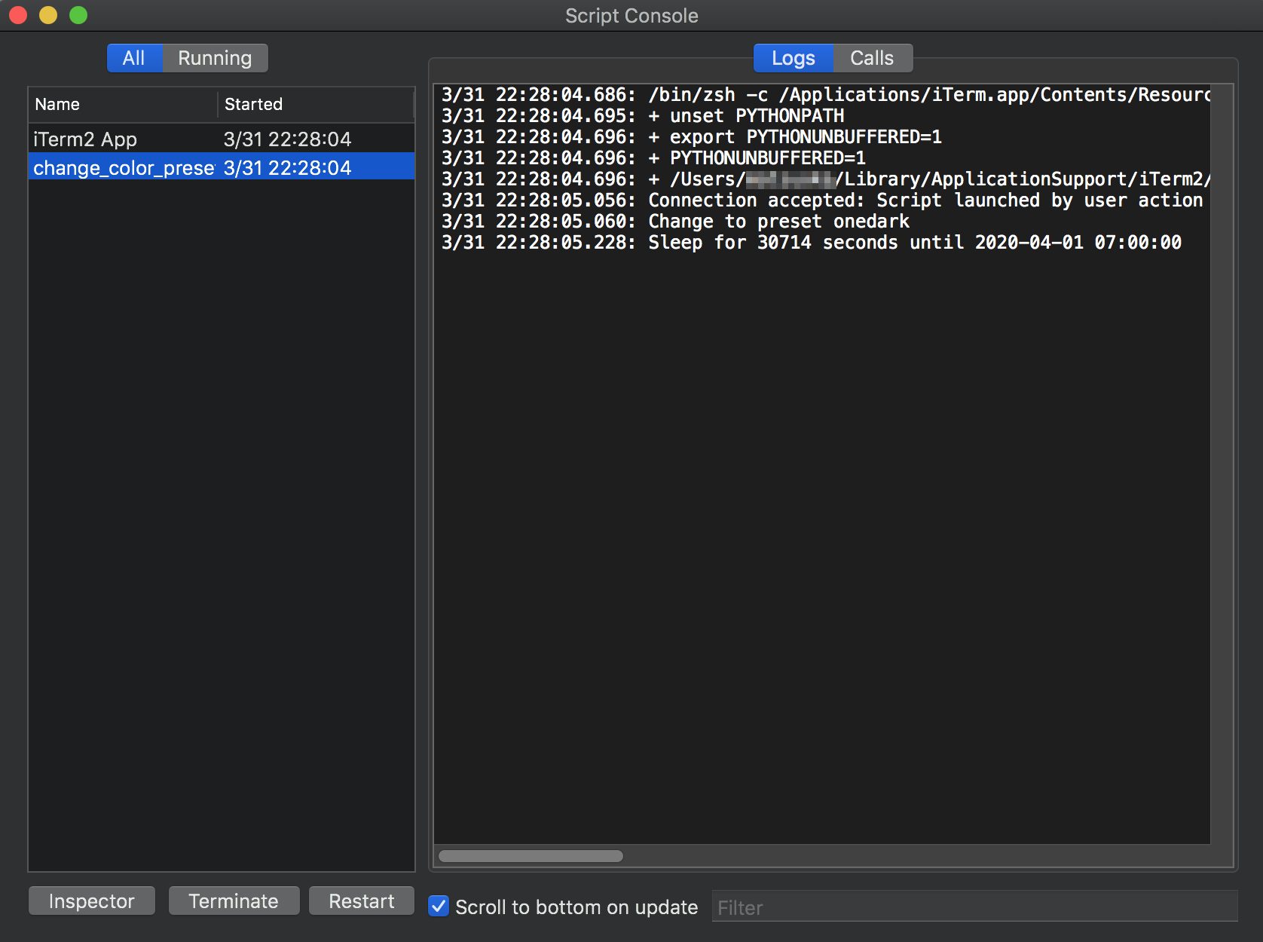Screen dimensions: 1263x942
Task: Click the 'unset PYTHONPATH' log line
Action: [643, 116]
